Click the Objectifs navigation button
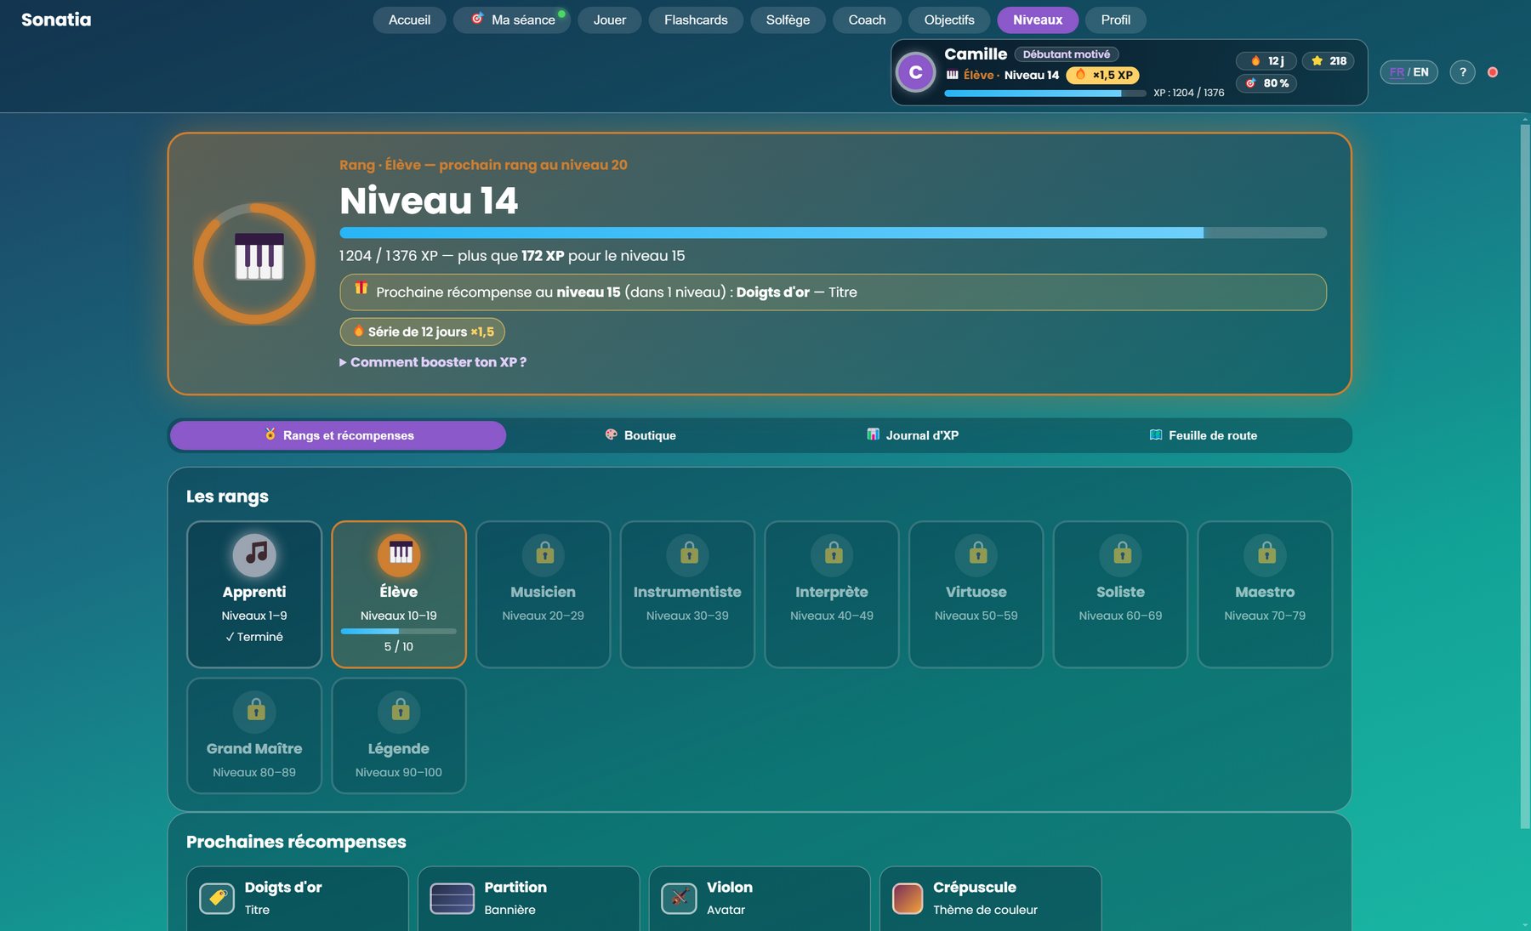The width and height of the screenshot is (1531, 931). (x=949, y=20)
